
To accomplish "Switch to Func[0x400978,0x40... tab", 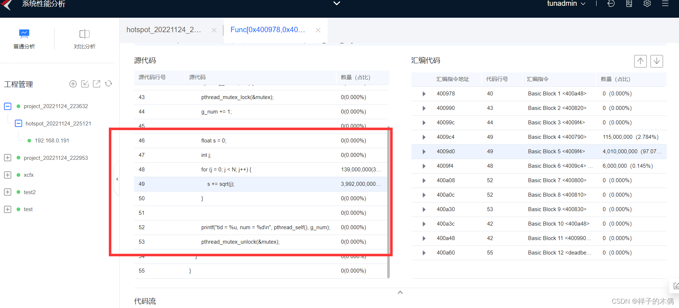I will pos(268,30).
